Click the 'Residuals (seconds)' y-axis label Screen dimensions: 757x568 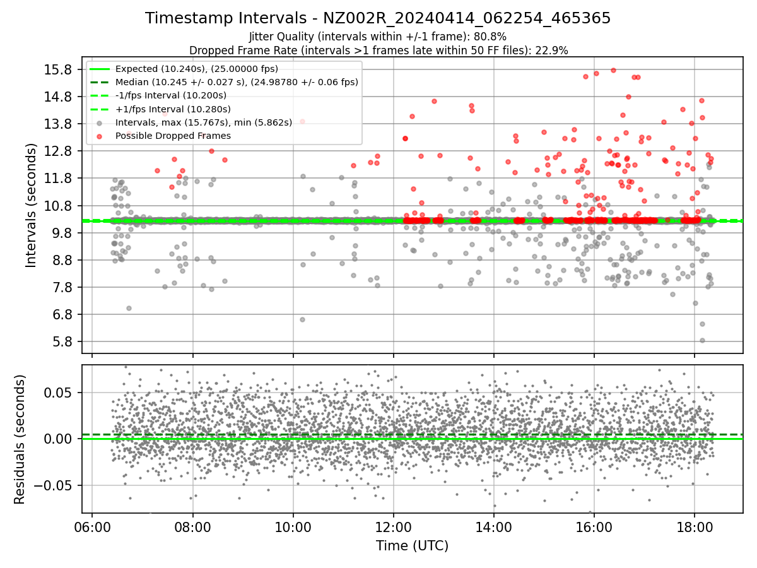[20, 439]
